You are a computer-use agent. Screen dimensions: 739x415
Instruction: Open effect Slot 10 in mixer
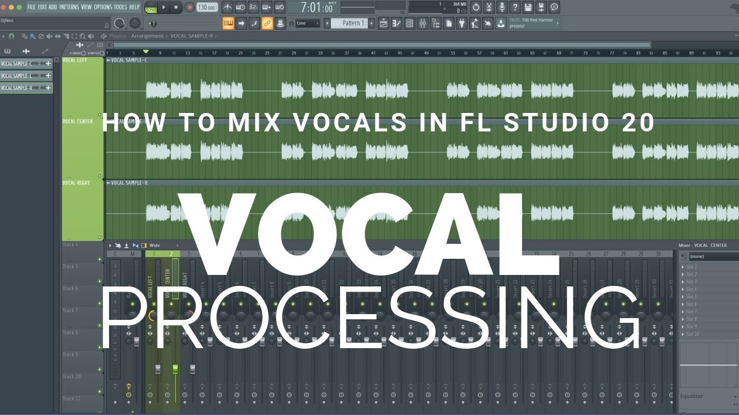click(709, 334)
